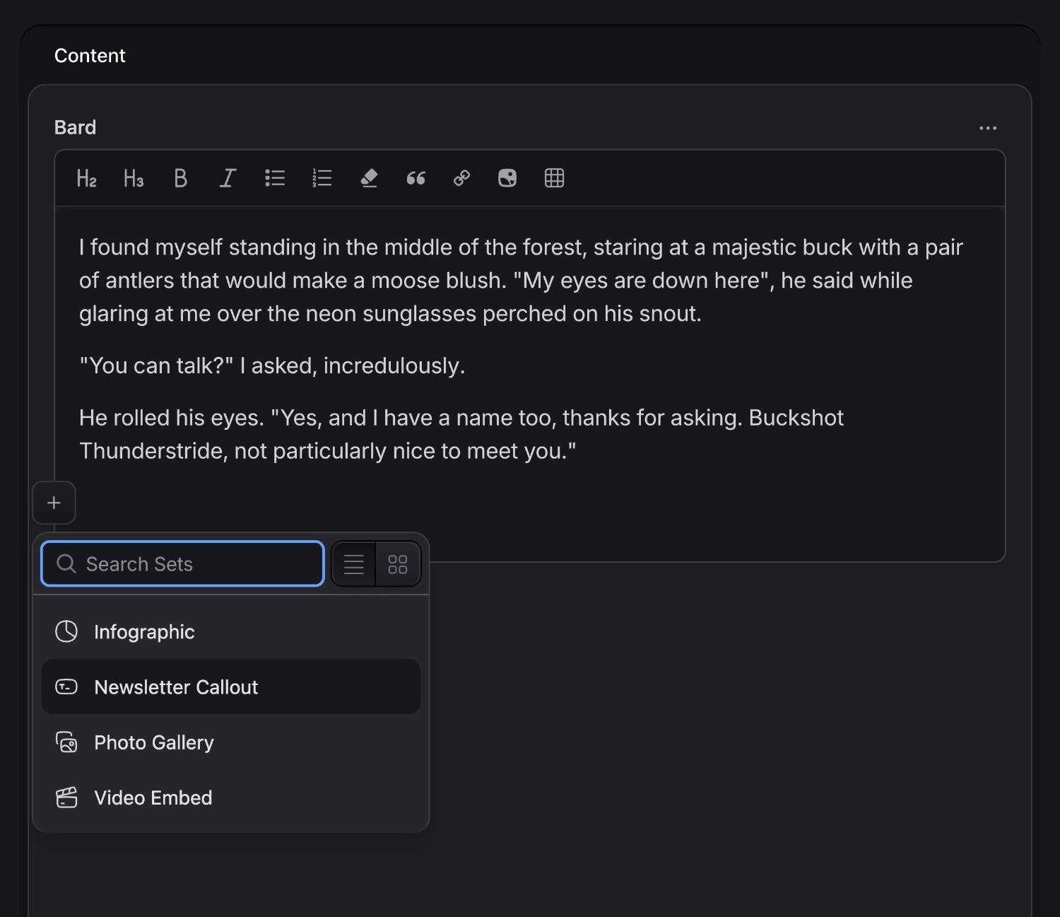The image size is (1060, 917).
Task: Open the Bard block options menu
Action: click(988, 128)
